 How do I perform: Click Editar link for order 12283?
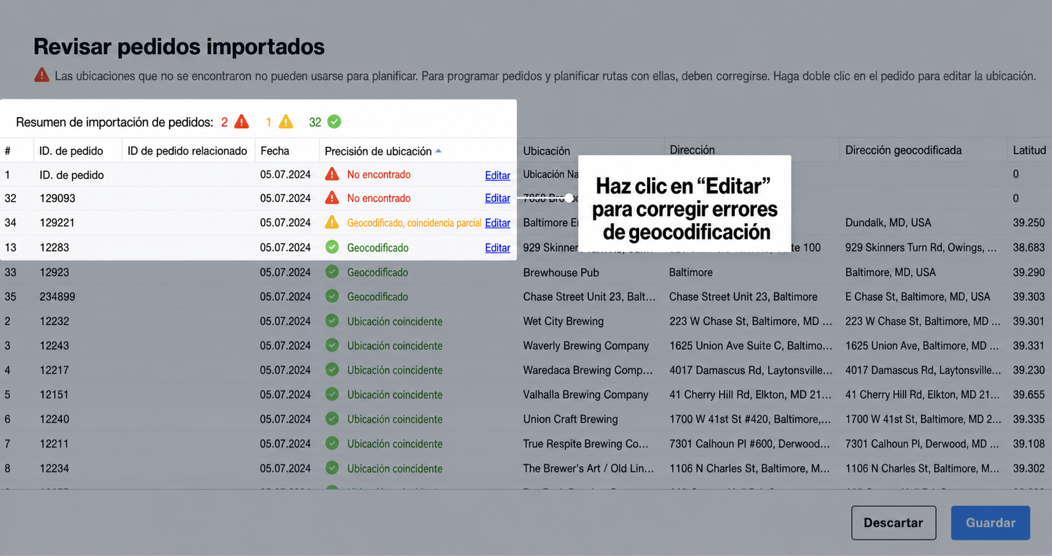coord(497,248)
